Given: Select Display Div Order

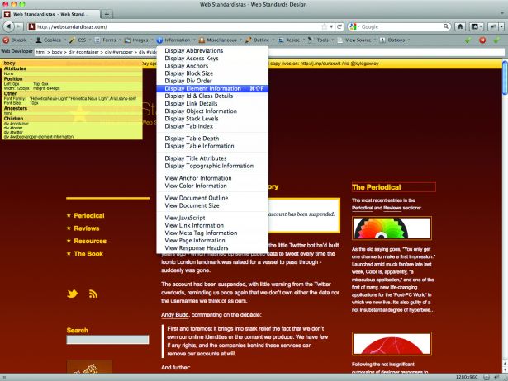Looking at the screenshot, I should [x=212, y=81].
